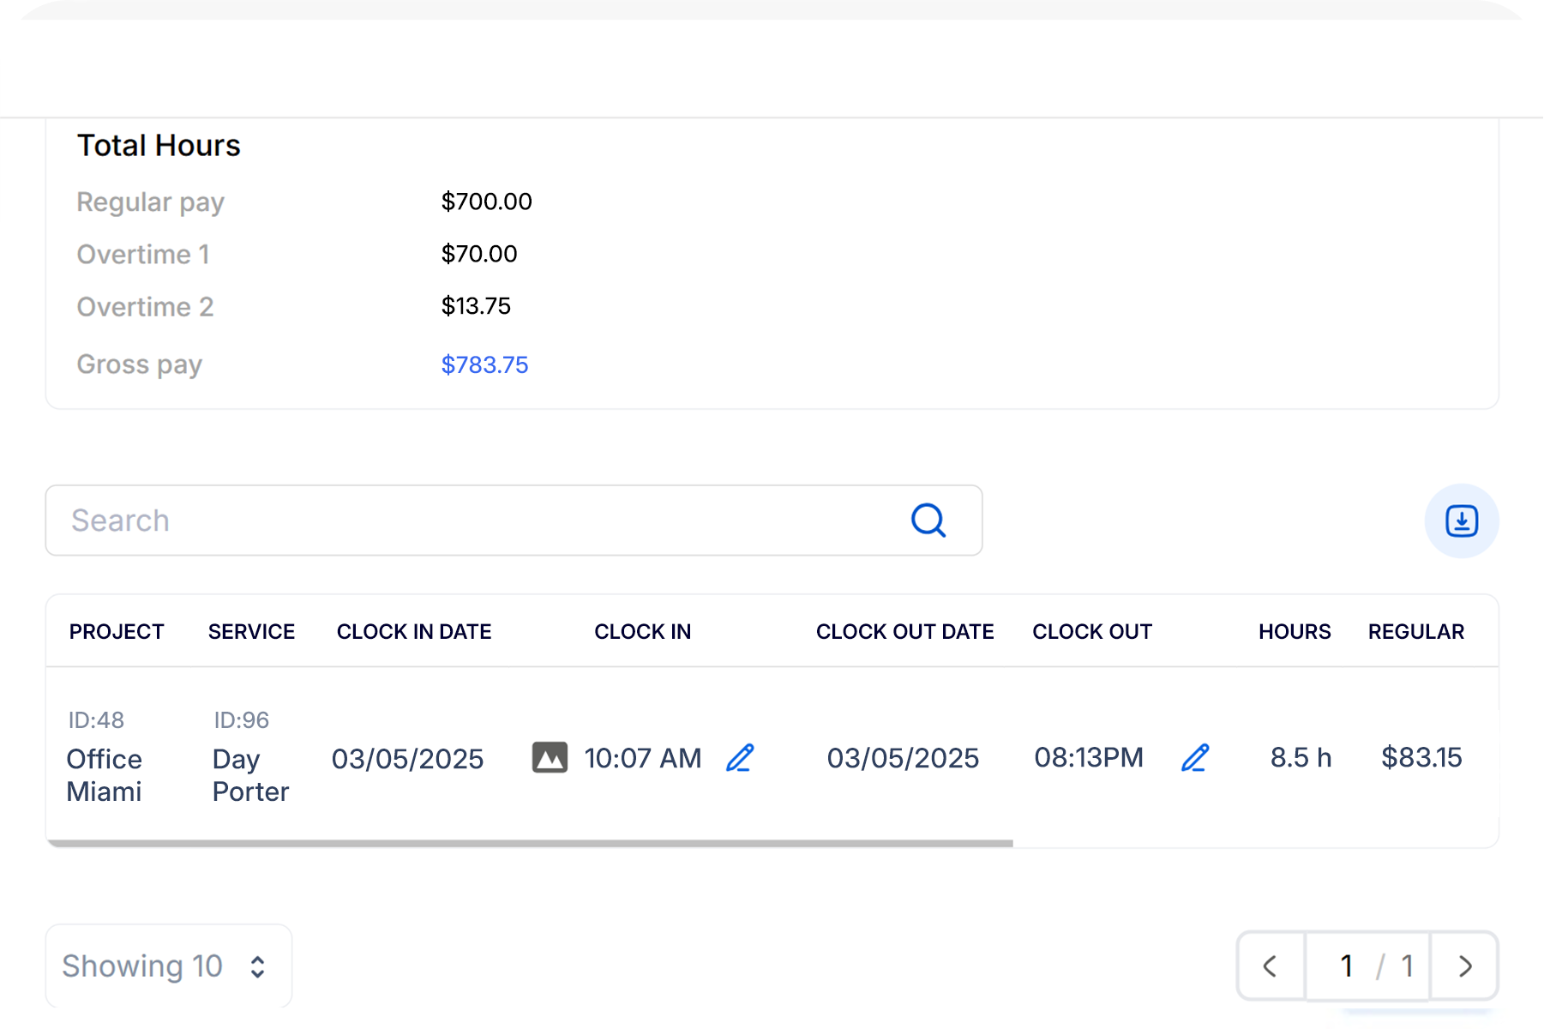1544x1029 pixels.
Task: Click the CLOCK OUT DATE column header
Action: [905, 632]
